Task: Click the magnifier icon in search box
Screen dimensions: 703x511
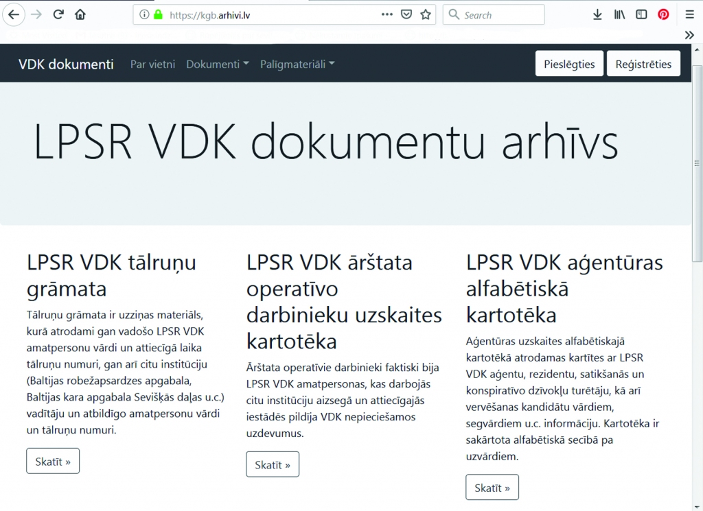Action: (454, 15)
